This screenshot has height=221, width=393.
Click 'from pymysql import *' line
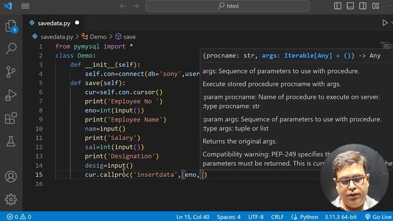tap(94, 47)
